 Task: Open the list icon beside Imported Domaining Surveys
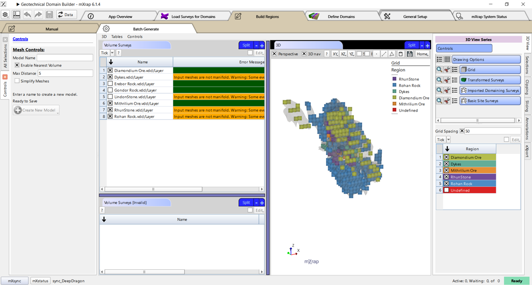tap(455, 90)
